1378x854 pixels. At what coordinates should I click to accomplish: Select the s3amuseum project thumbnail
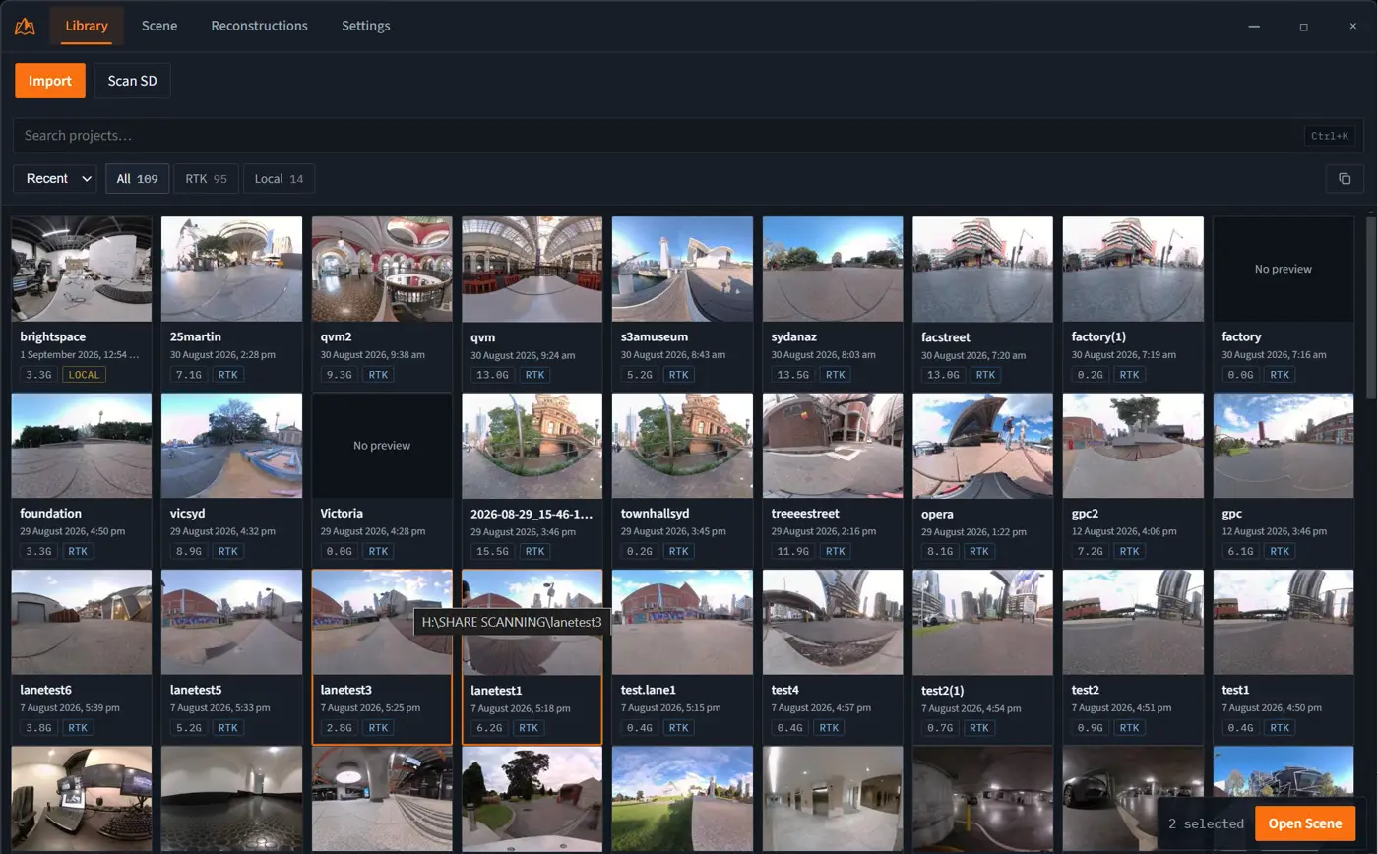tap(682, 269)
